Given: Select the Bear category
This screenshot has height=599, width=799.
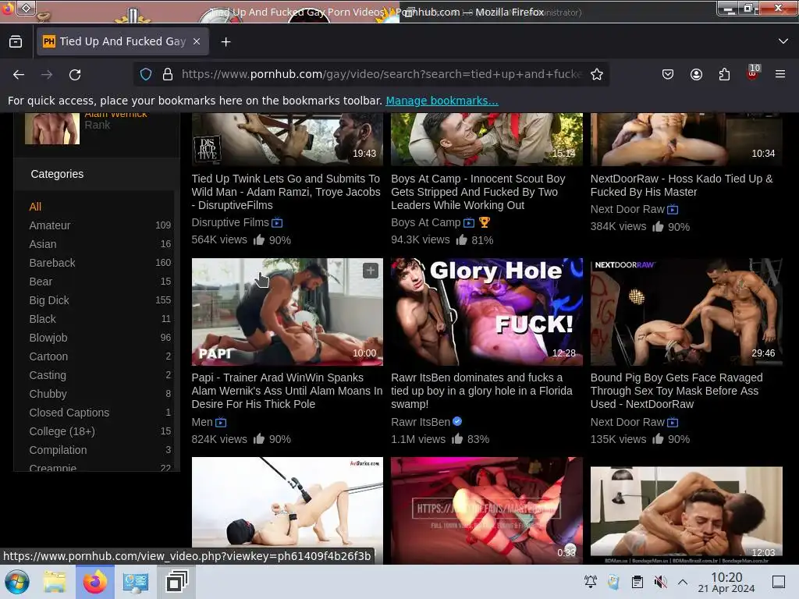Looking at the screenshot, I should 41,281.
